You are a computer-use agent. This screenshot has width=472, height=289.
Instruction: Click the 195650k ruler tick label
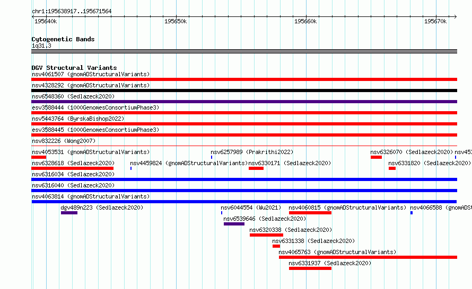click(176, 21)
